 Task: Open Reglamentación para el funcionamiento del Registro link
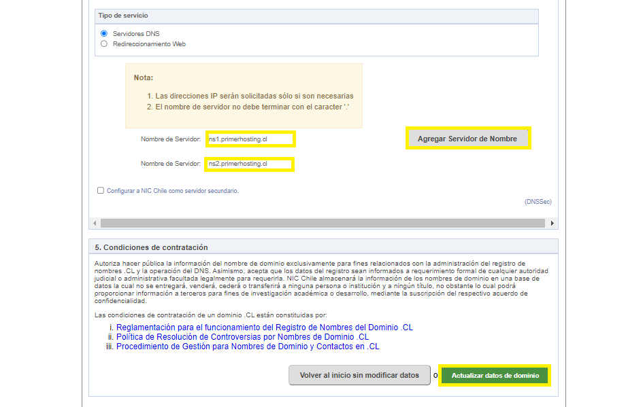click(264, 328)
